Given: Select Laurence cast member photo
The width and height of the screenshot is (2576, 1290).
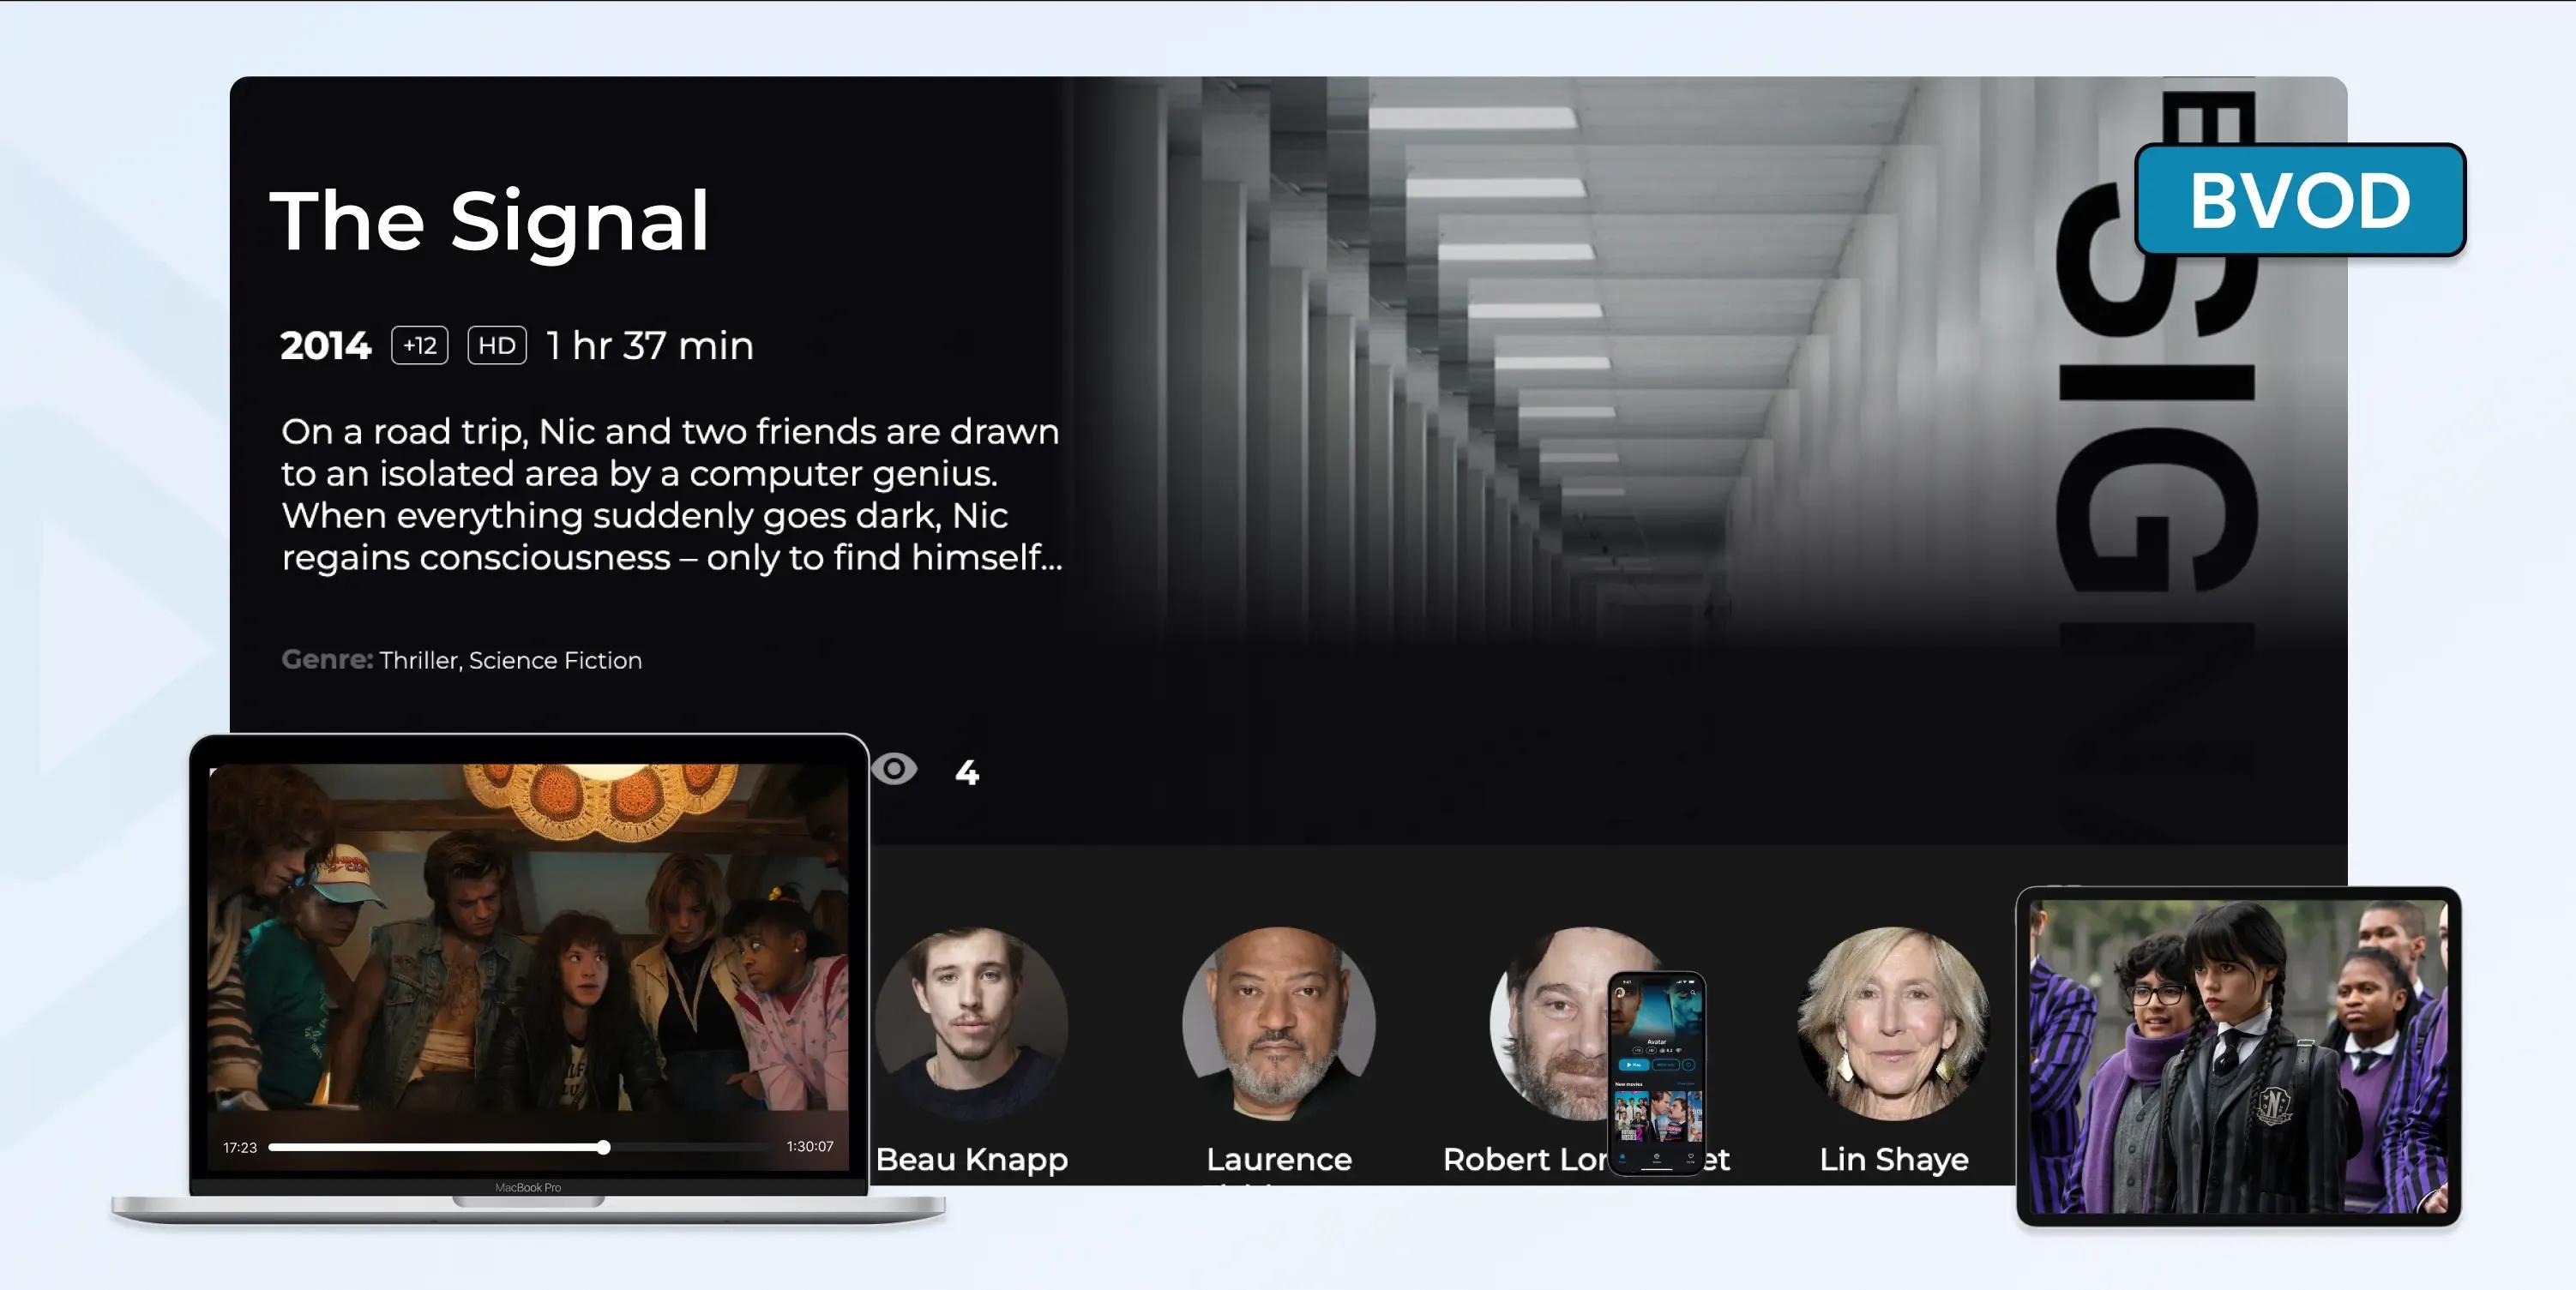Looking at the screenshot, I should 1279,1024.
